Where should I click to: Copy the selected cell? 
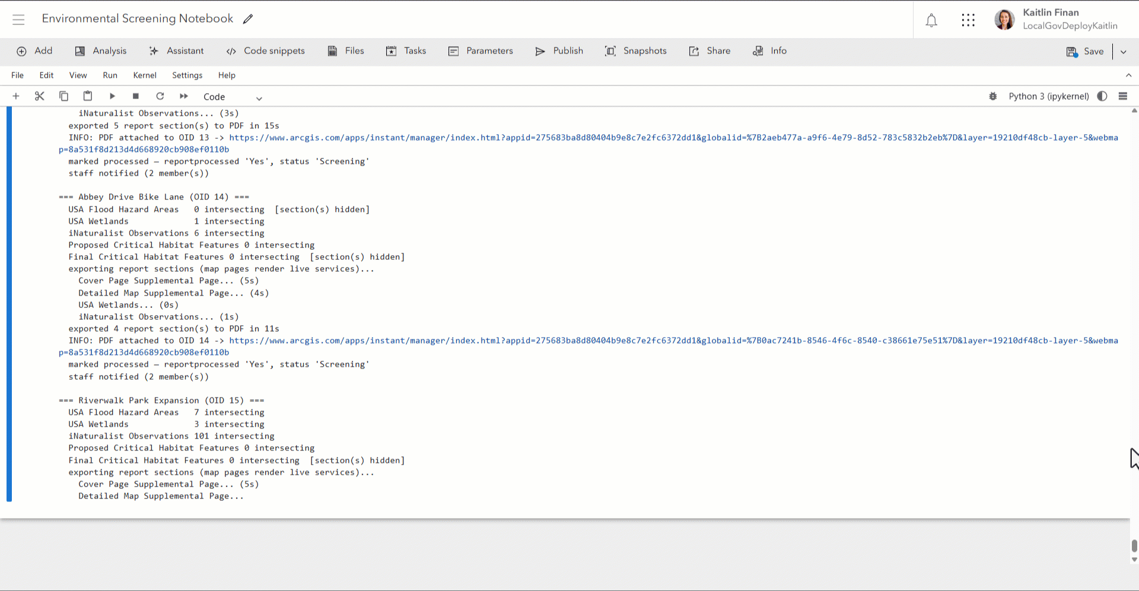(x=63, y=96)
